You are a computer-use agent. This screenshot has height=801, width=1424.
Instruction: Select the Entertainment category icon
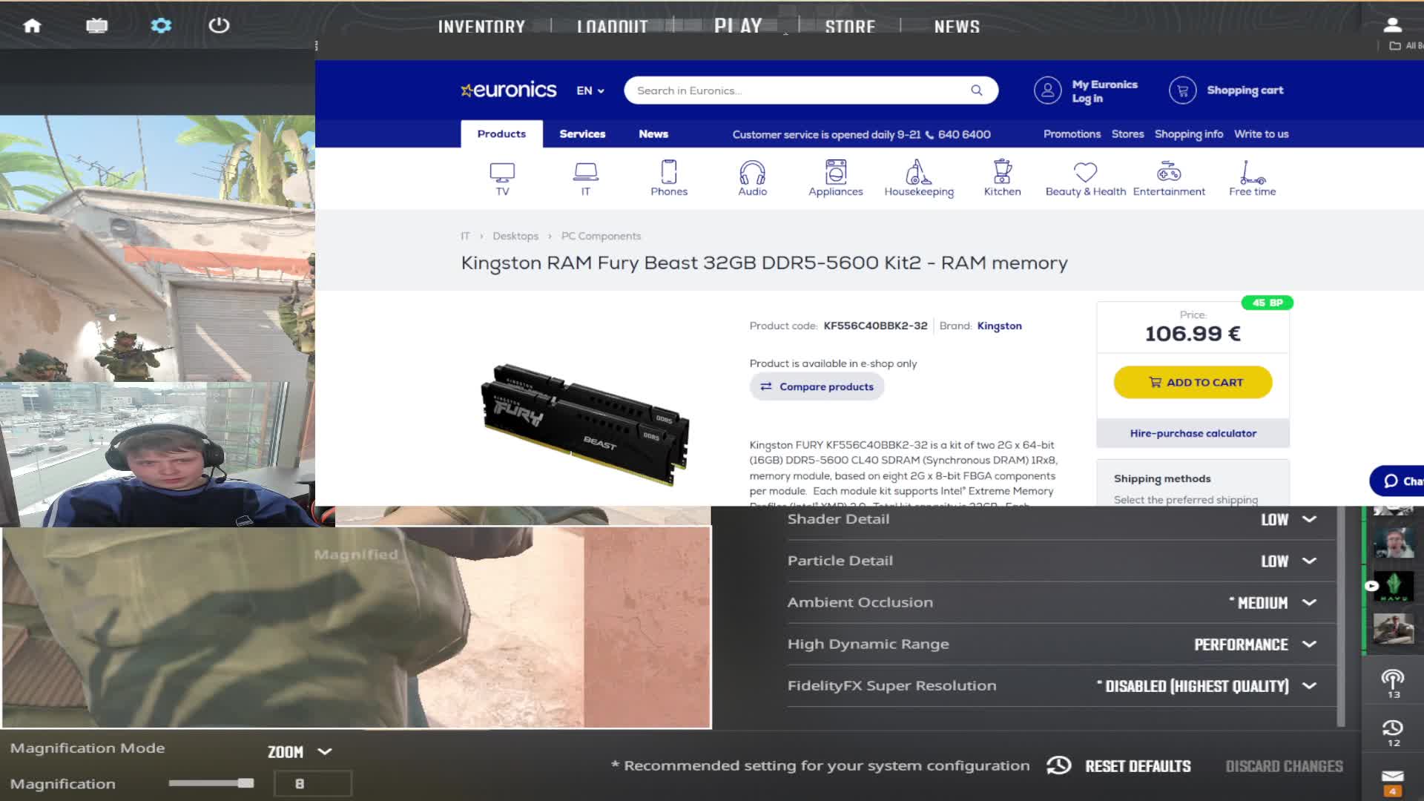1169,171
